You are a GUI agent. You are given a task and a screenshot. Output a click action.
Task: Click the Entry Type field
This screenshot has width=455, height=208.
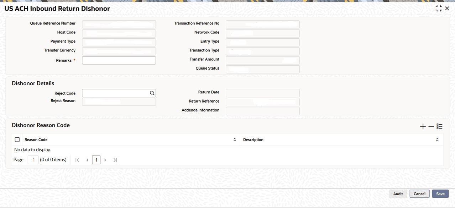[x=263, y=43]
